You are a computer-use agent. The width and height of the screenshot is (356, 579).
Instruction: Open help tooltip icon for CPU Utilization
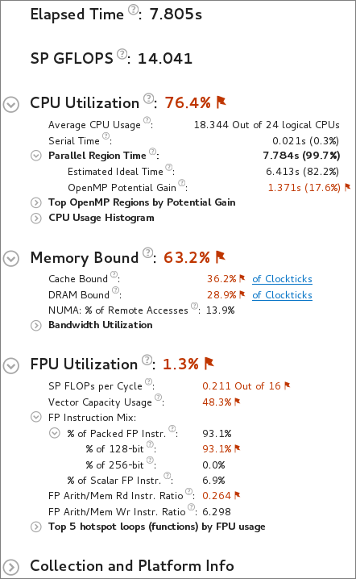point(148,98)
